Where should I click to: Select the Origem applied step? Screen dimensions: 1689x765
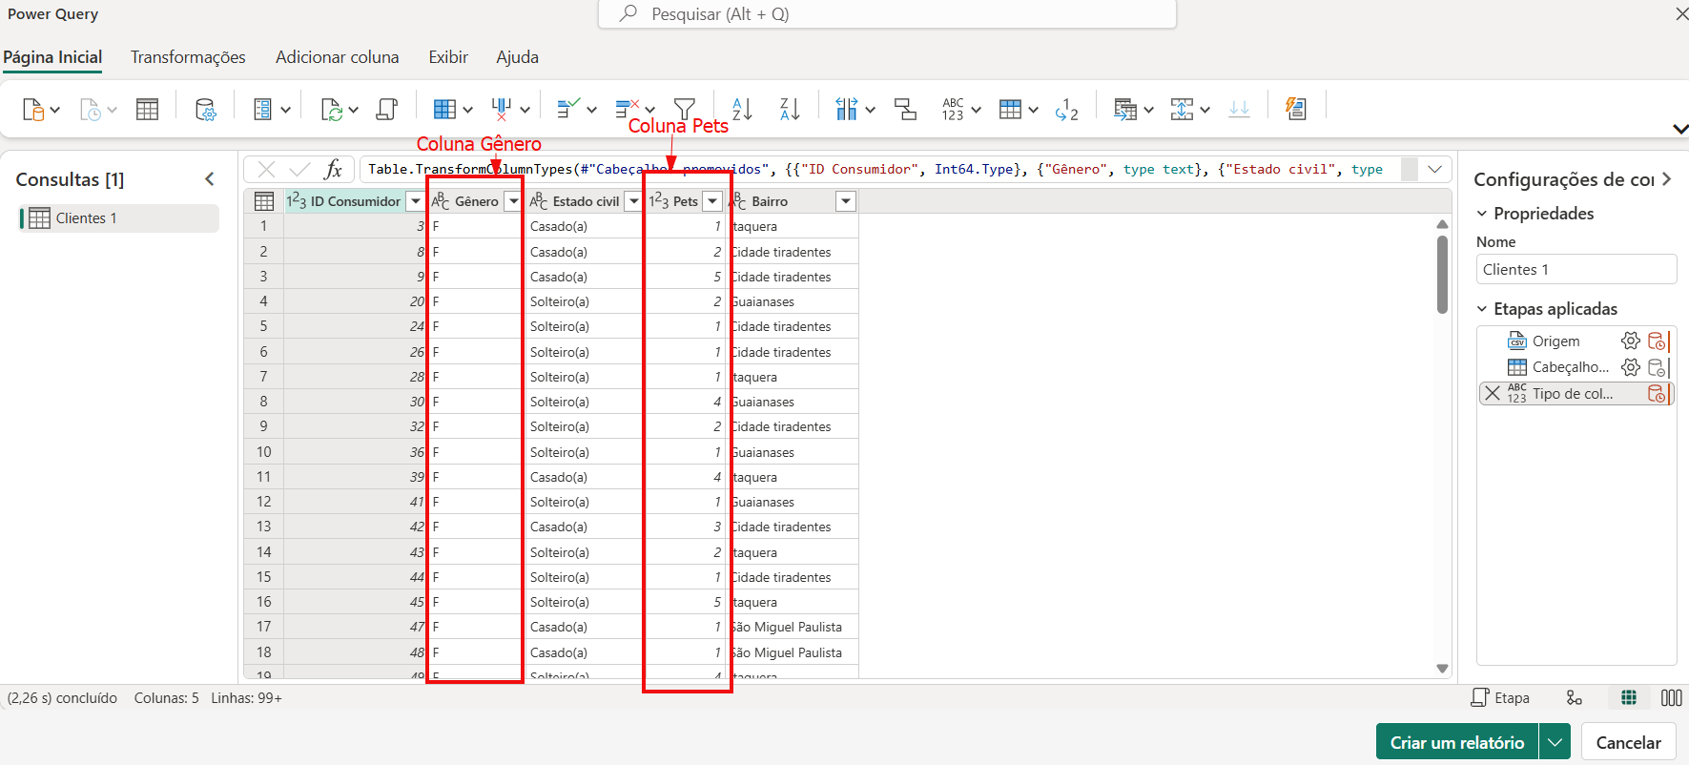1555,341
